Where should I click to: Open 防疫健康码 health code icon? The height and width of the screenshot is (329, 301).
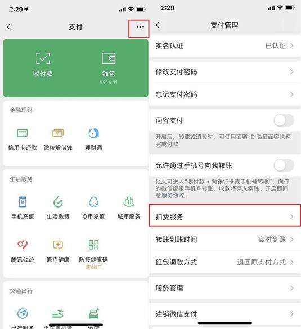(93, 245)
